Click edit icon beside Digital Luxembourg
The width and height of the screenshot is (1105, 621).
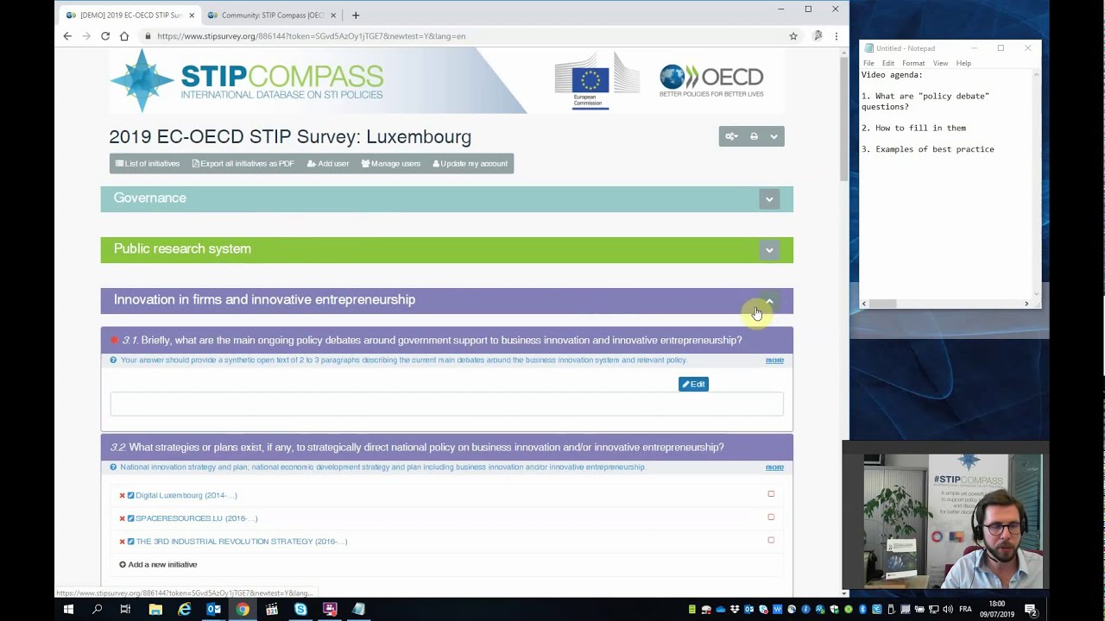pos(131,495)
